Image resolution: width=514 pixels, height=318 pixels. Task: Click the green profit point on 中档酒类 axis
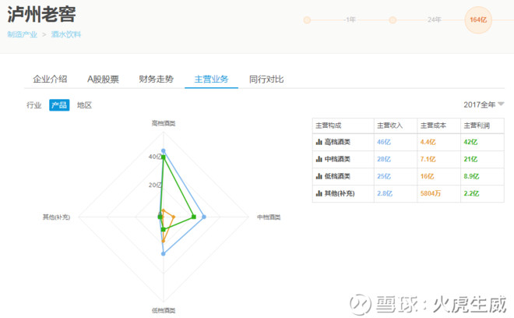click(x=194, y=217)
